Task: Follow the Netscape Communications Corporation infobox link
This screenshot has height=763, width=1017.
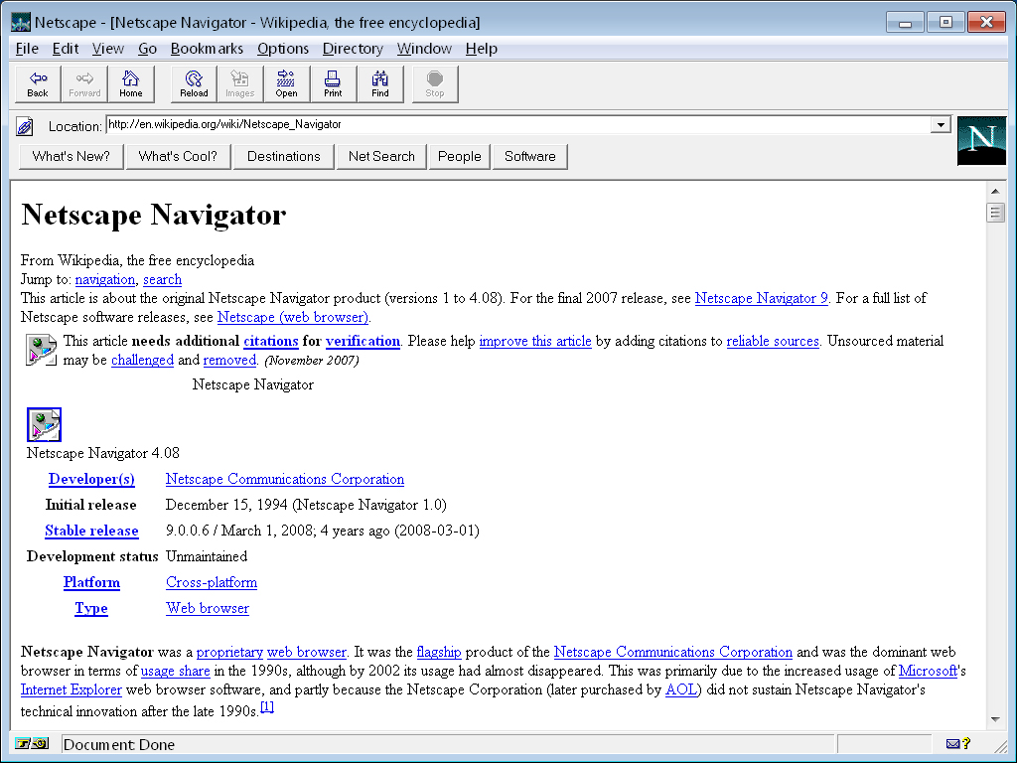Action: [x=285, y=479]
